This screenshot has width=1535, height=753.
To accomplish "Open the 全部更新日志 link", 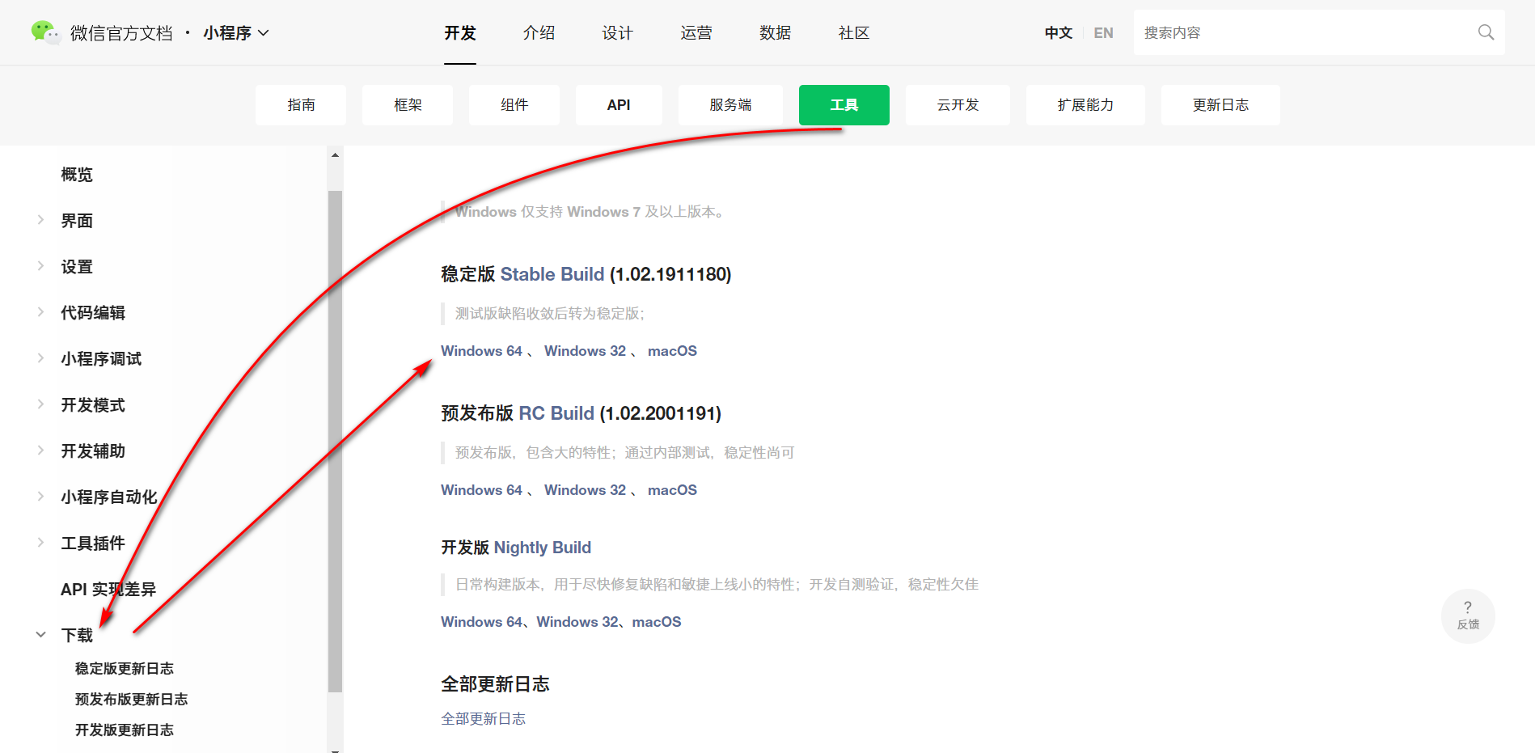I will (483, 719).
